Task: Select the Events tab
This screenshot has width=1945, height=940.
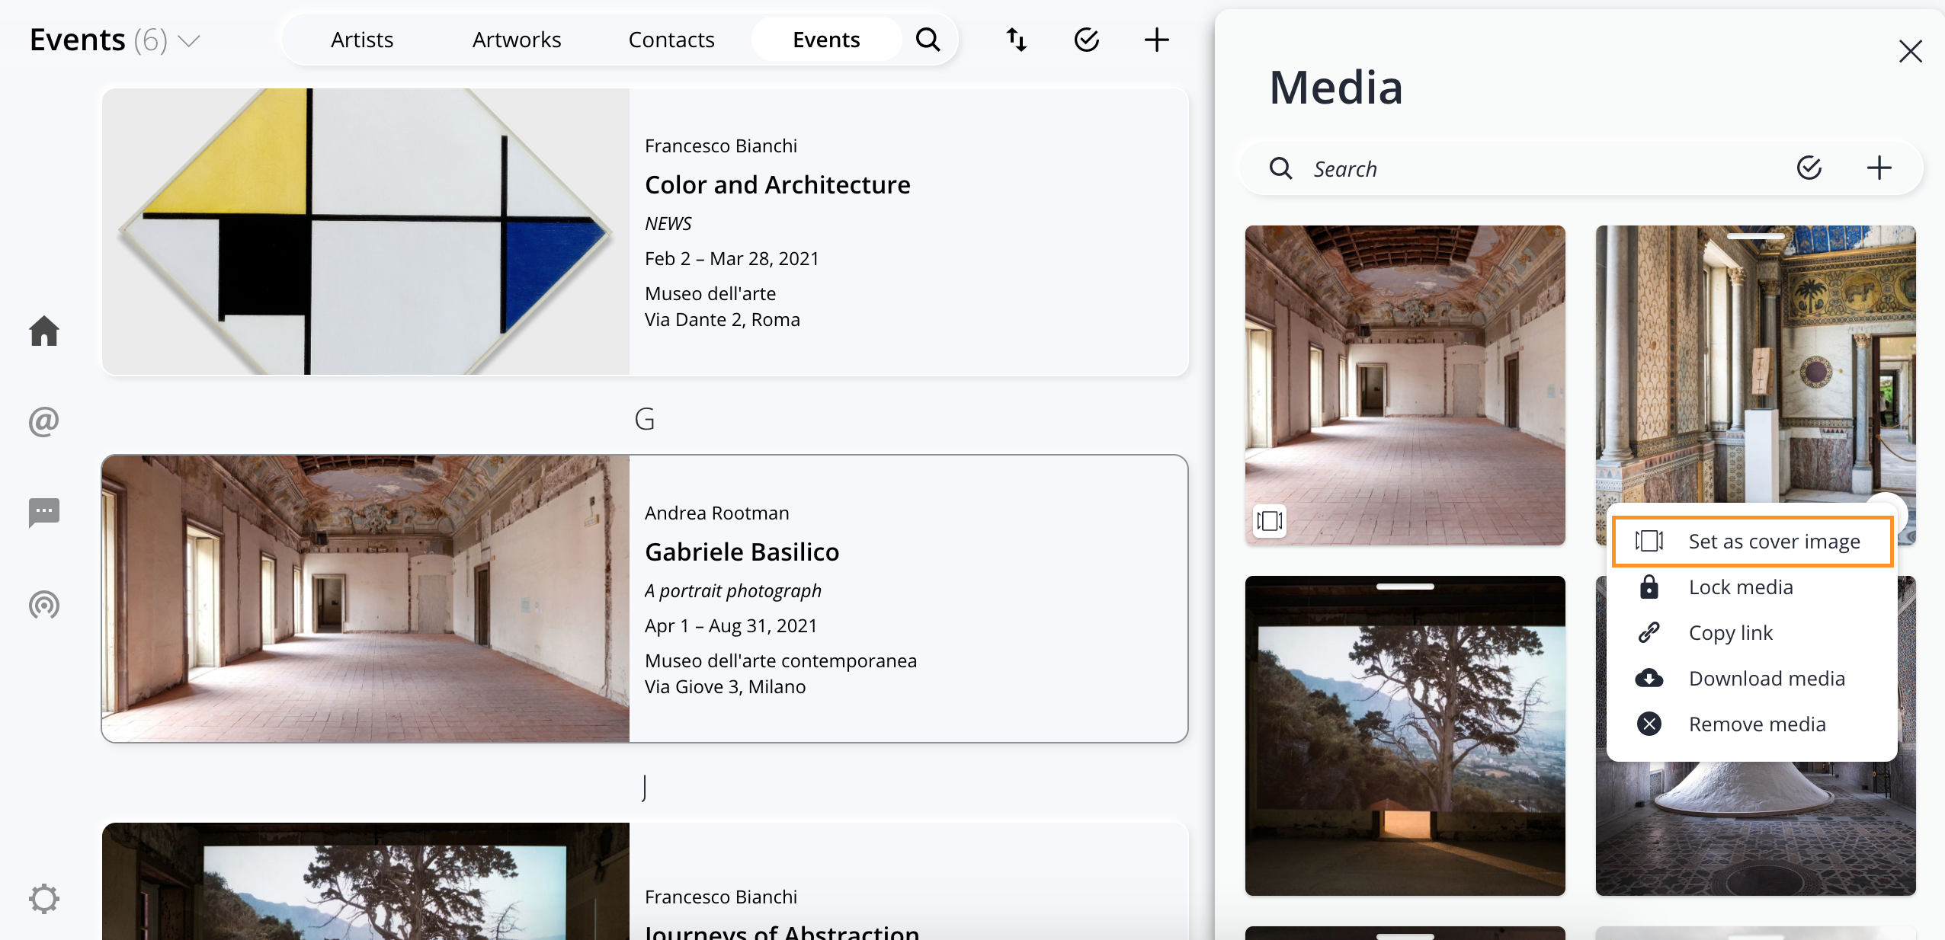Action: pos(826,40)
